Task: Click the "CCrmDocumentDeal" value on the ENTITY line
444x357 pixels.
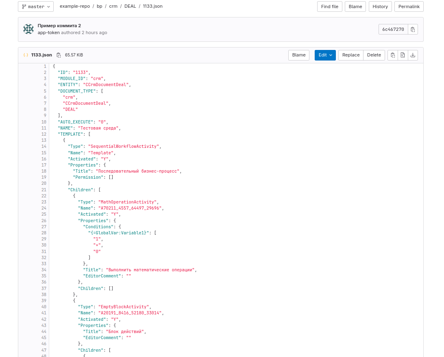Action: (x=106, y=84)
